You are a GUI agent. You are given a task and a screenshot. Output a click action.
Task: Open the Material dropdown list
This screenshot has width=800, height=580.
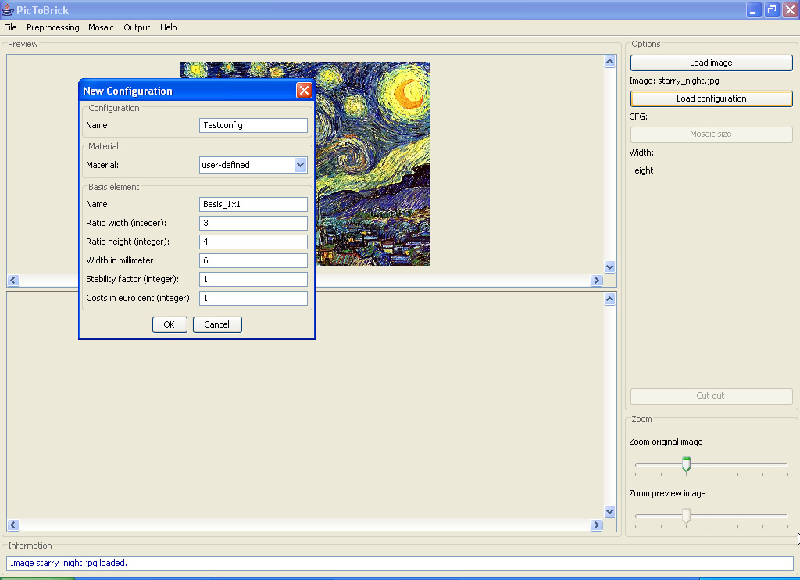point(300,165)
